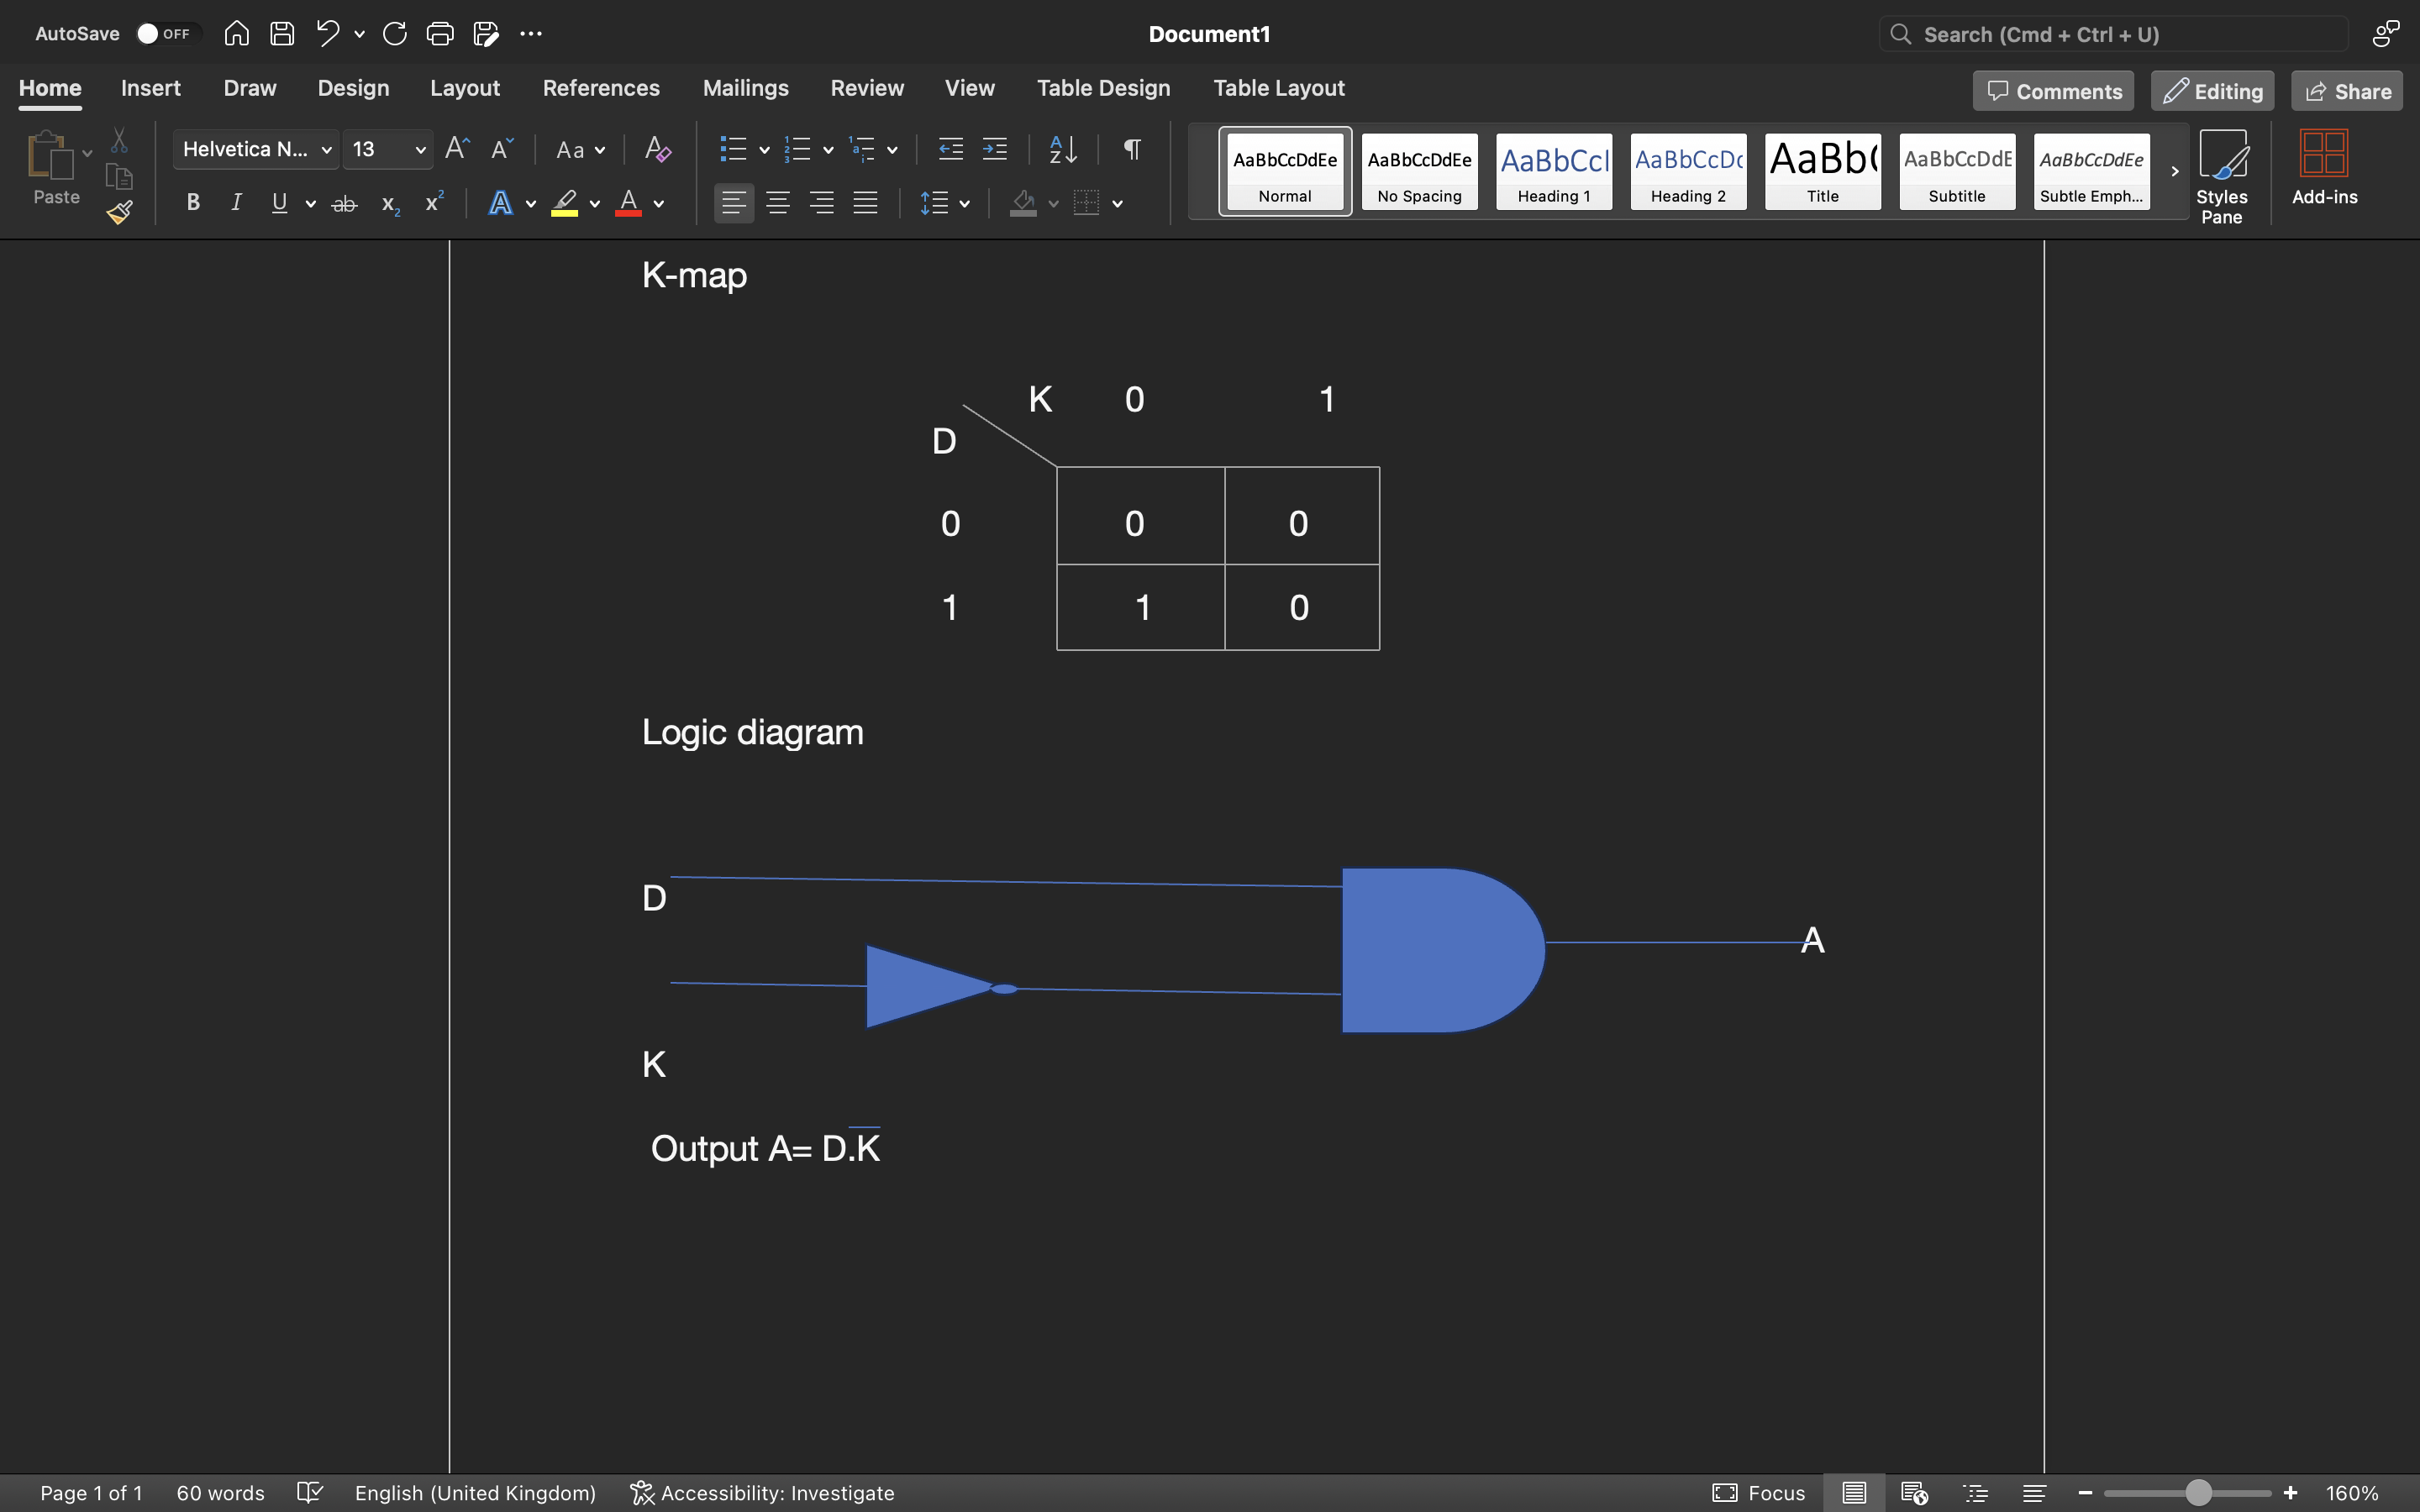Image resolution: width=2420 pixels, height=1512 pixels.
Task: Open the font size dropdown
Action: [420, 150]
